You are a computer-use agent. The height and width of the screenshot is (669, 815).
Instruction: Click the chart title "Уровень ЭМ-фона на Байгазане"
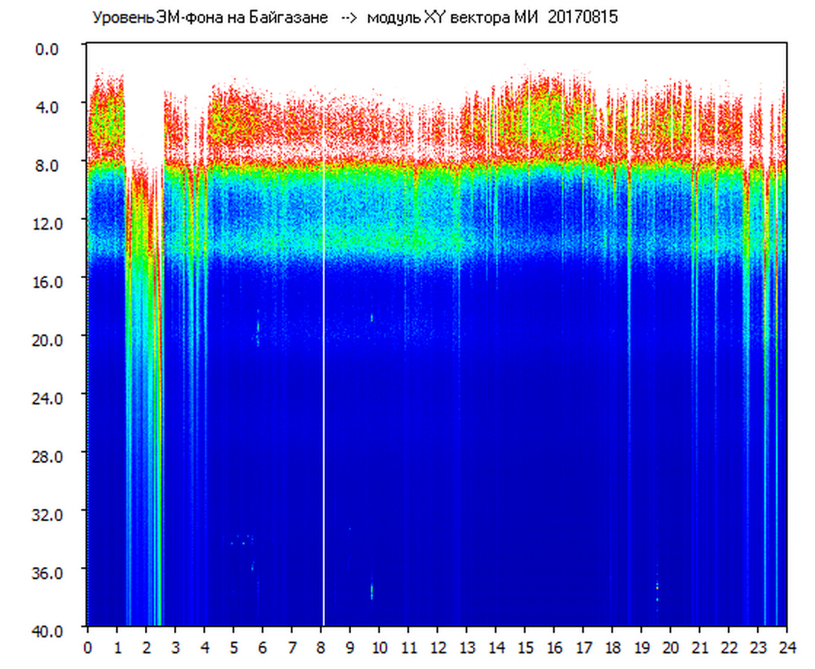[x=210, y=18]
